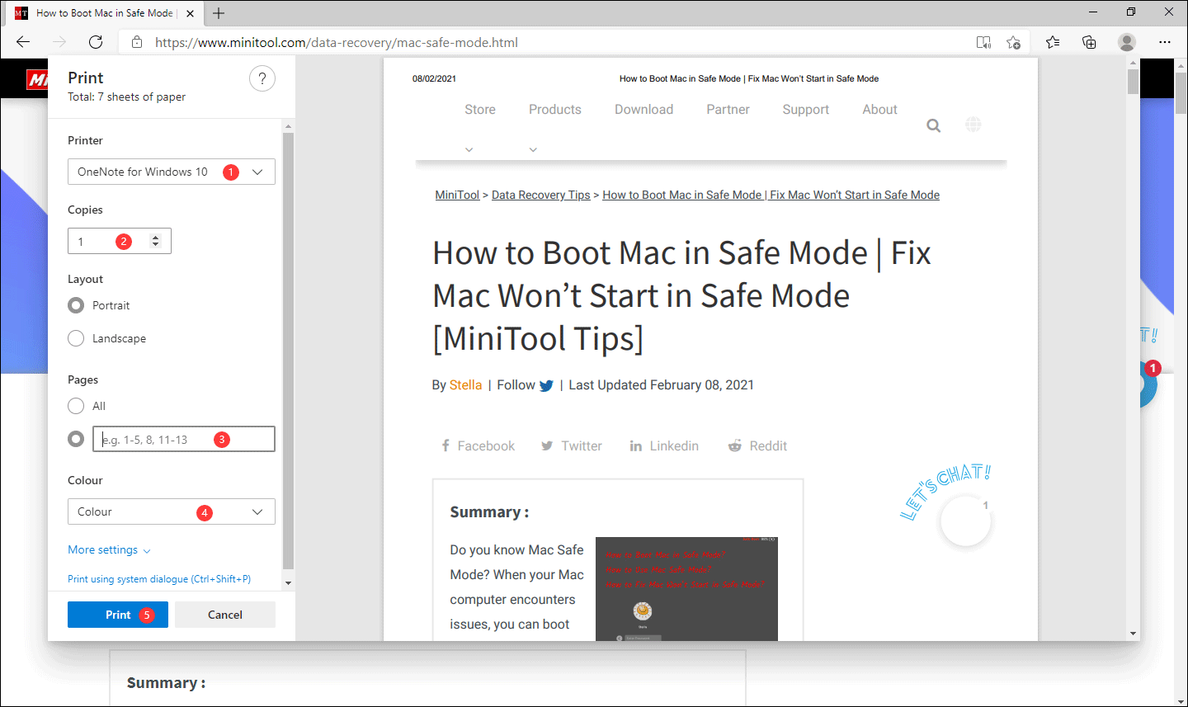Click the Print button

click(118, 615)
